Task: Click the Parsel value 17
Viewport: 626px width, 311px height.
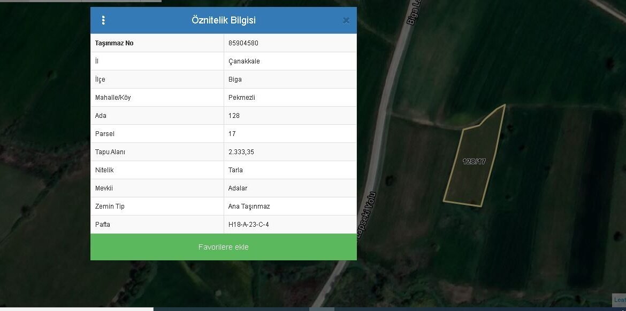Action: coord(232,134)
